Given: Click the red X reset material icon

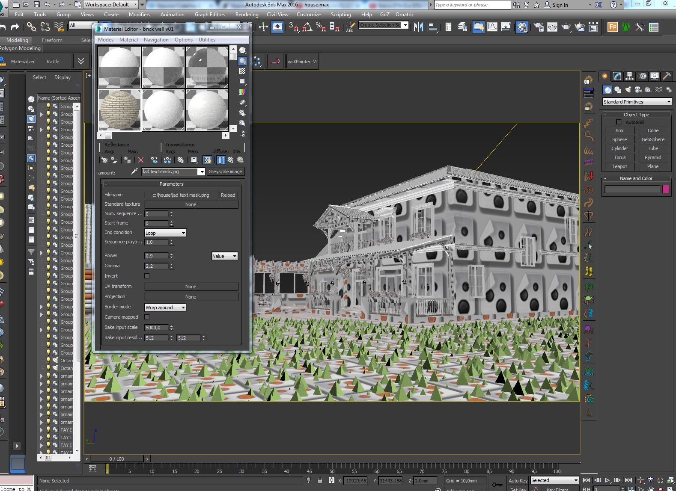Looking at the screenshot, I should pyautogui.click(x=140, y=160).
